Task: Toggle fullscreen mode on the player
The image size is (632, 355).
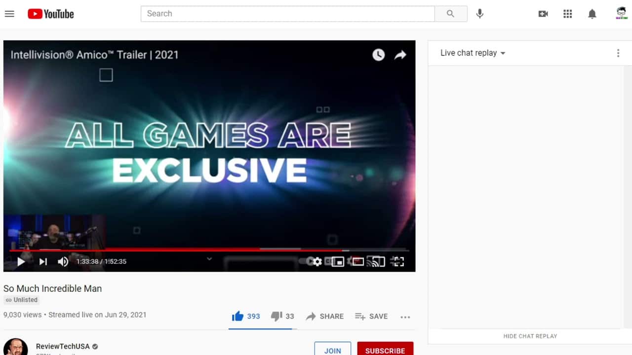Action: click(397, 262)
